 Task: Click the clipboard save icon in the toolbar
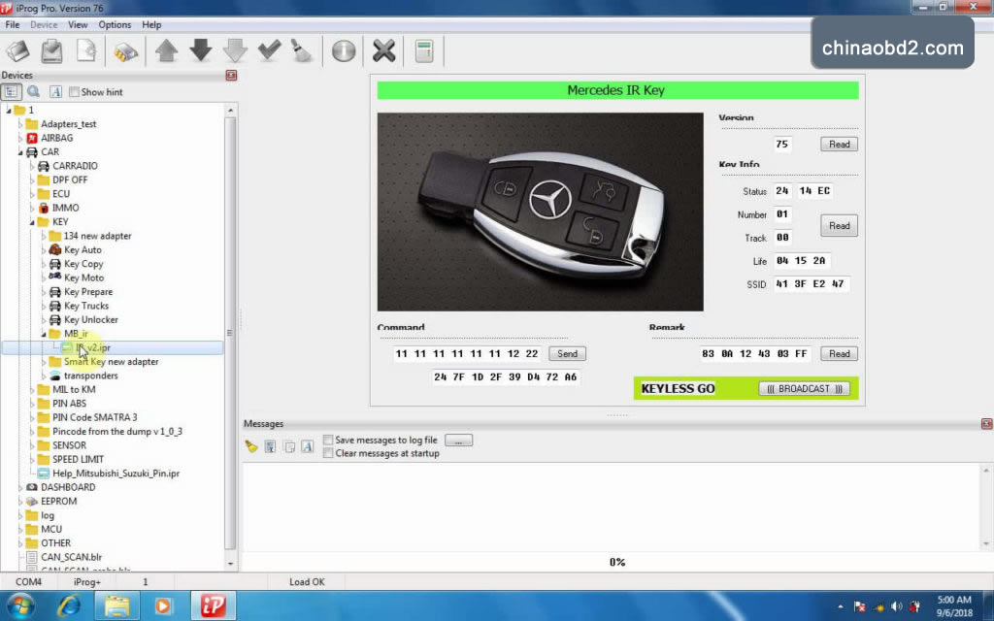[x=51, y=51]
